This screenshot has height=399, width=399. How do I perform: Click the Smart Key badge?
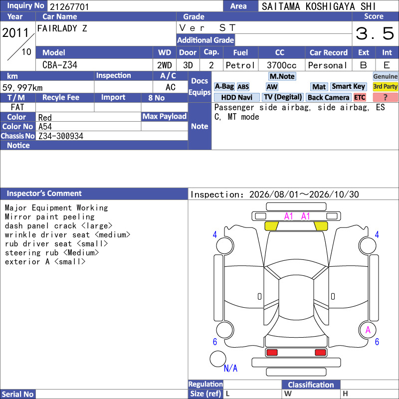click(348, 87)
